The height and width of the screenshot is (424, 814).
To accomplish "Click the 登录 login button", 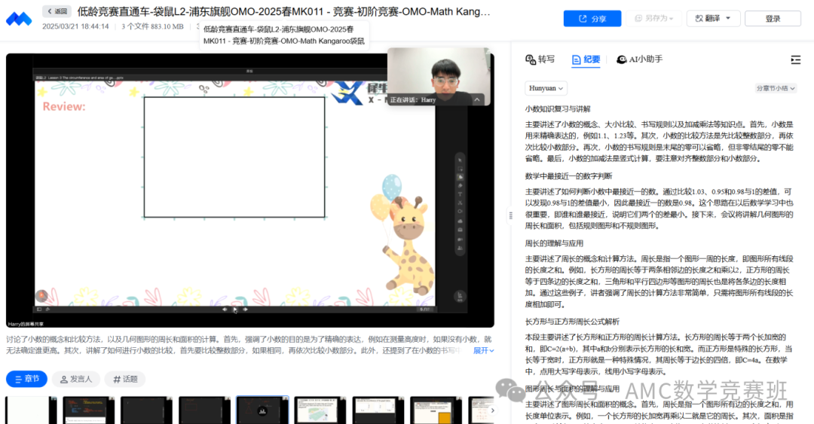I will pos(773,19).
